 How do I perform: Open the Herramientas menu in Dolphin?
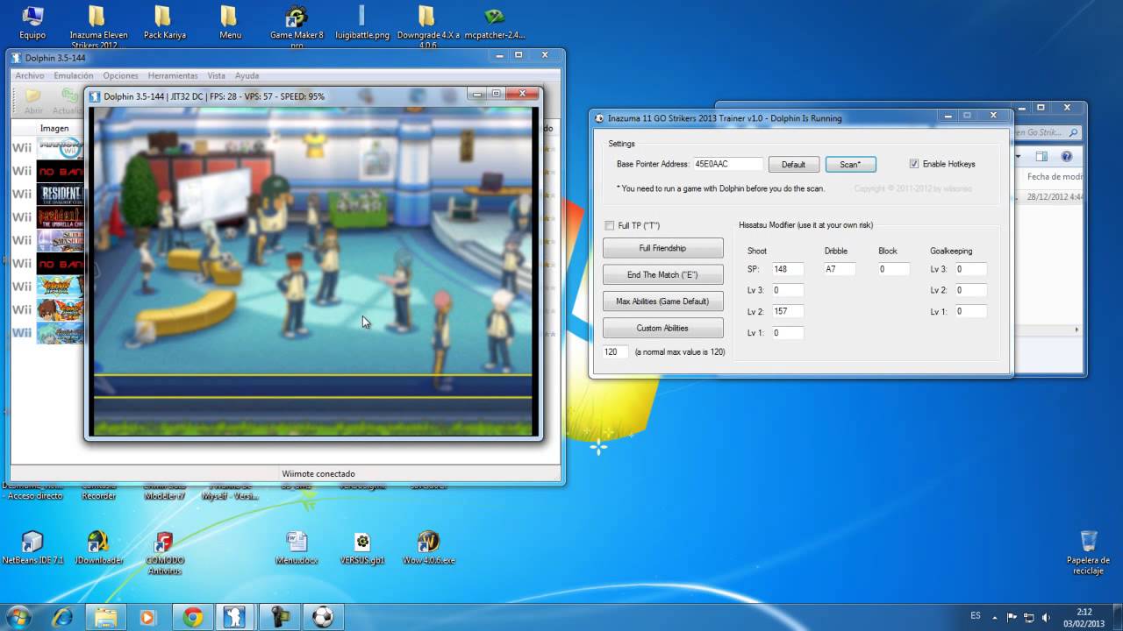pyautogui.click(x=173, y=75)
